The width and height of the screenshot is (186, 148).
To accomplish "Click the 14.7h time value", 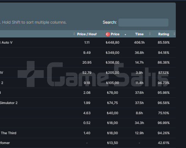I will (x=139, y=62).
